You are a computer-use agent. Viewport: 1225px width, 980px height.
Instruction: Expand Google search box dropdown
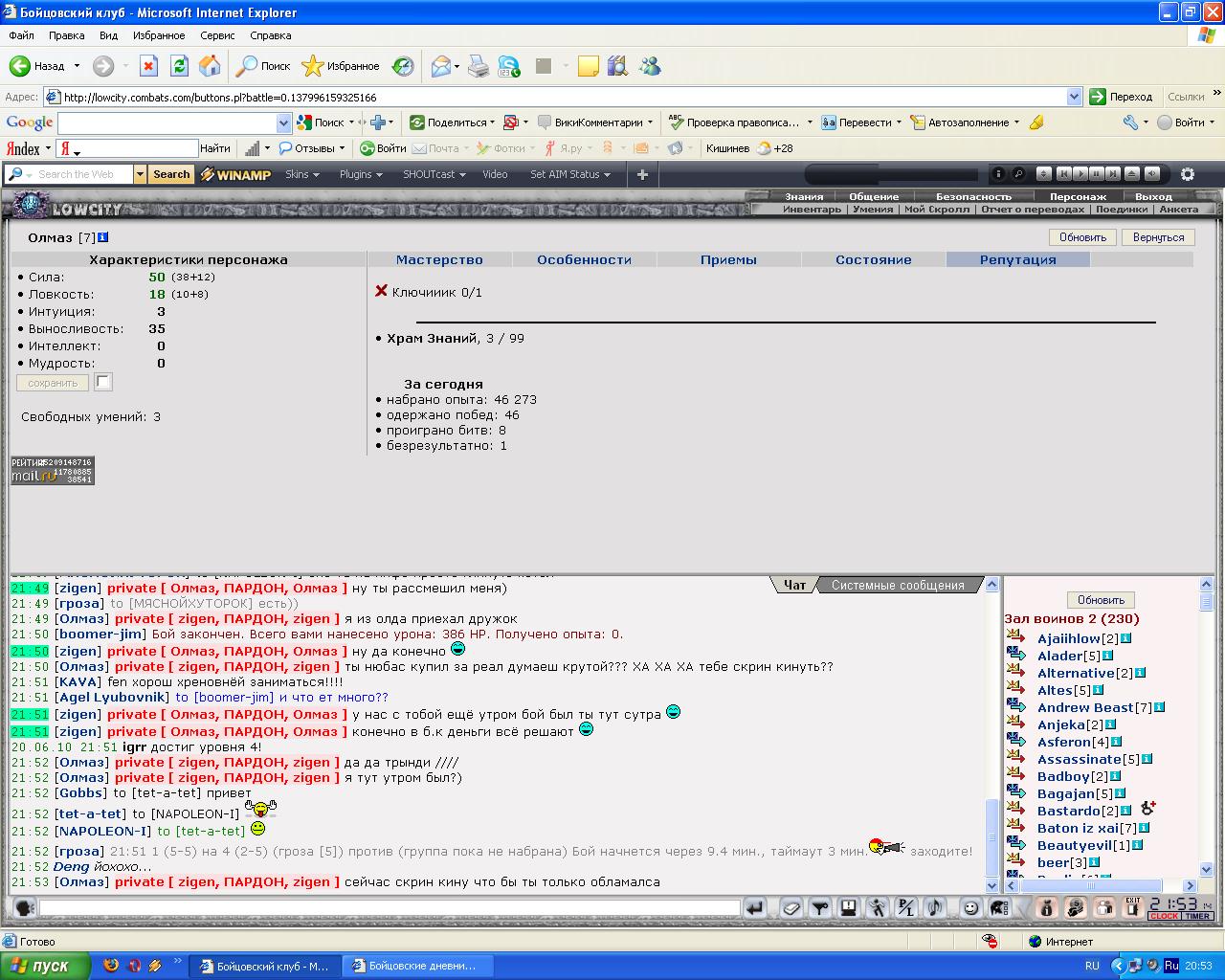(283, 122)
